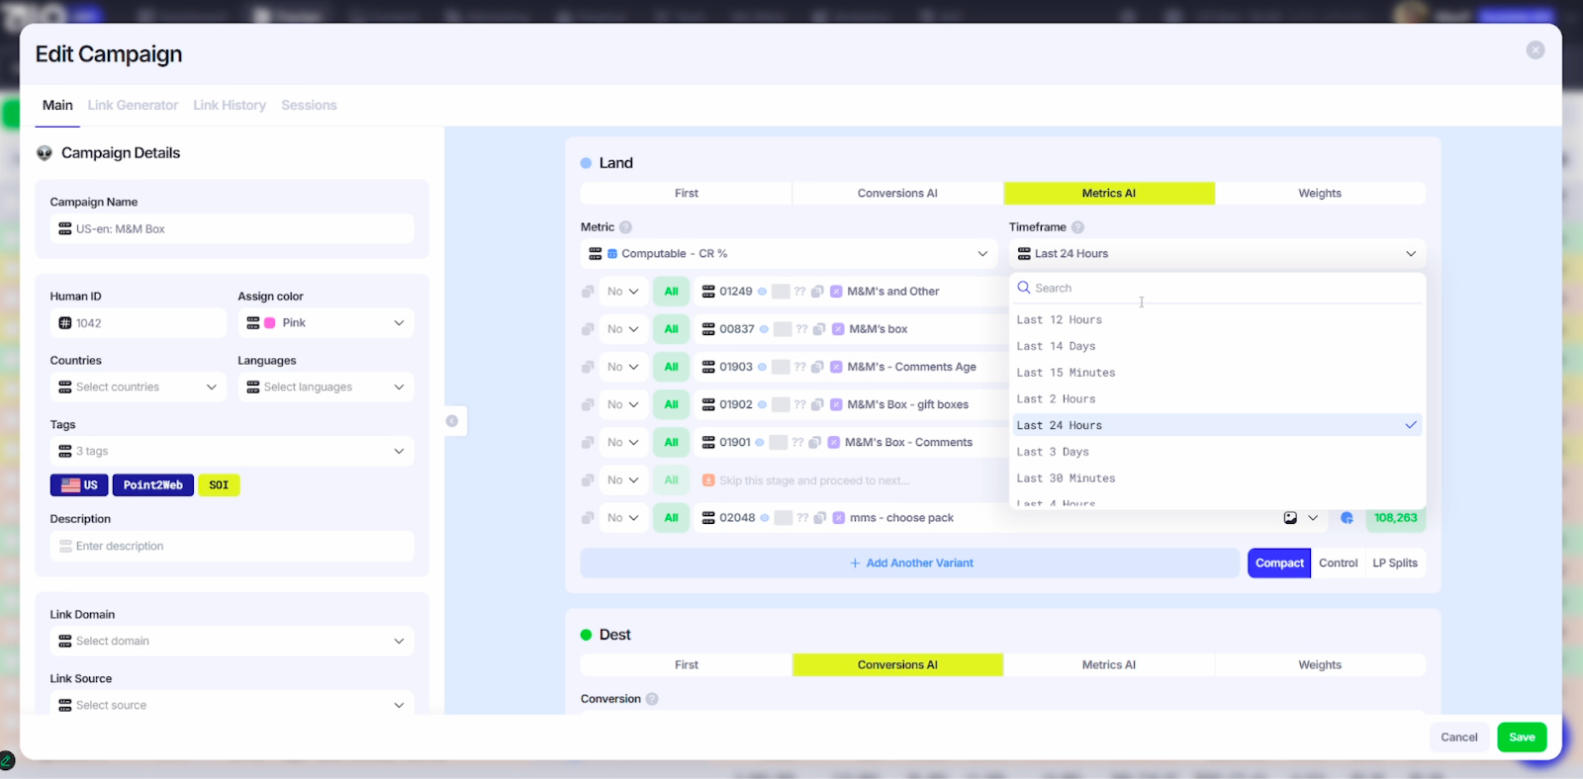Image resolution: width=1583 pixels, height=779 pixels.
Task: Toggle the green All button for 01901 row
Action: 671,442
